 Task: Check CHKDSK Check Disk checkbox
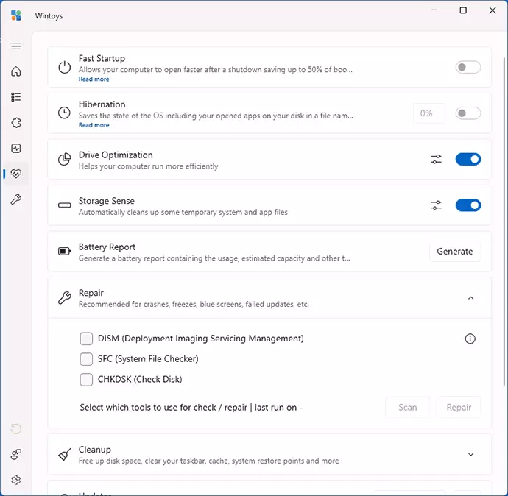point(86,380)
